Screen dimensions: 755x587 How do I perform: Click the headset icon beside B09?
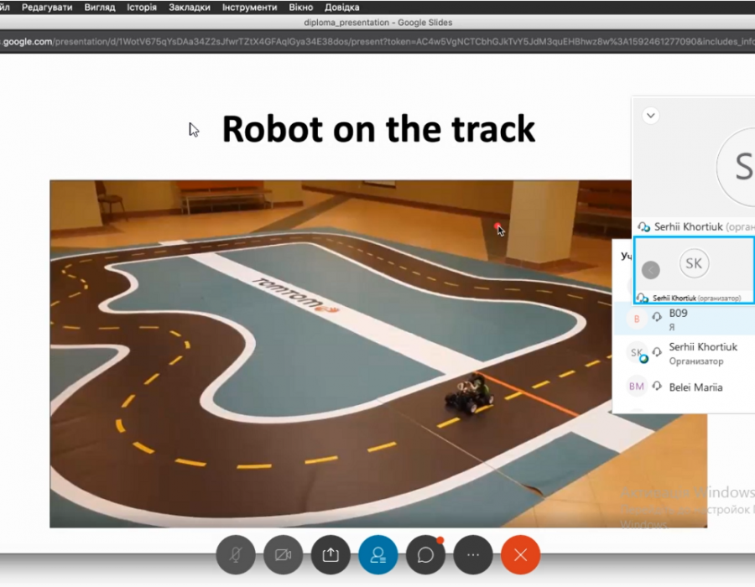pos(658,318)
